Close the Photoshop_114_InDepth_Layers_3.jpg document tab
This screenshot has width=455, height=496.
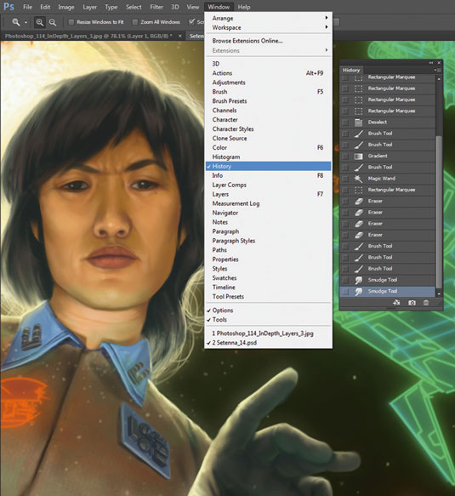(180, 36)
